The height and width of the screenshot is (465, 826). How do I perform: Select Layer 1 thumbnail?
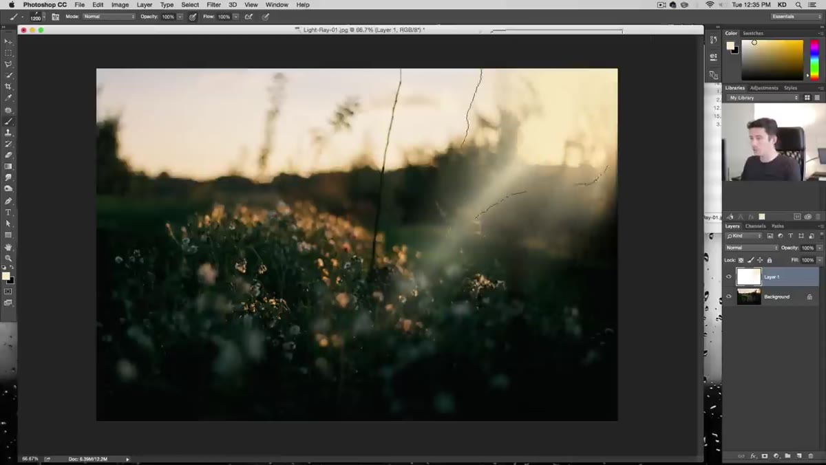click(749, 277)
